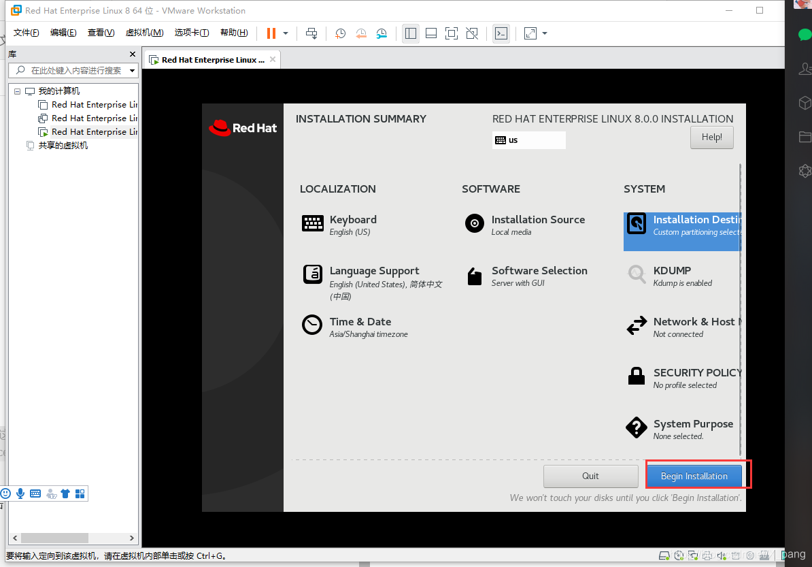Revert virtual machine to previous snapshot
This screenshot has height=567, width=812.
pyautogui.click(x=361, y=33)
